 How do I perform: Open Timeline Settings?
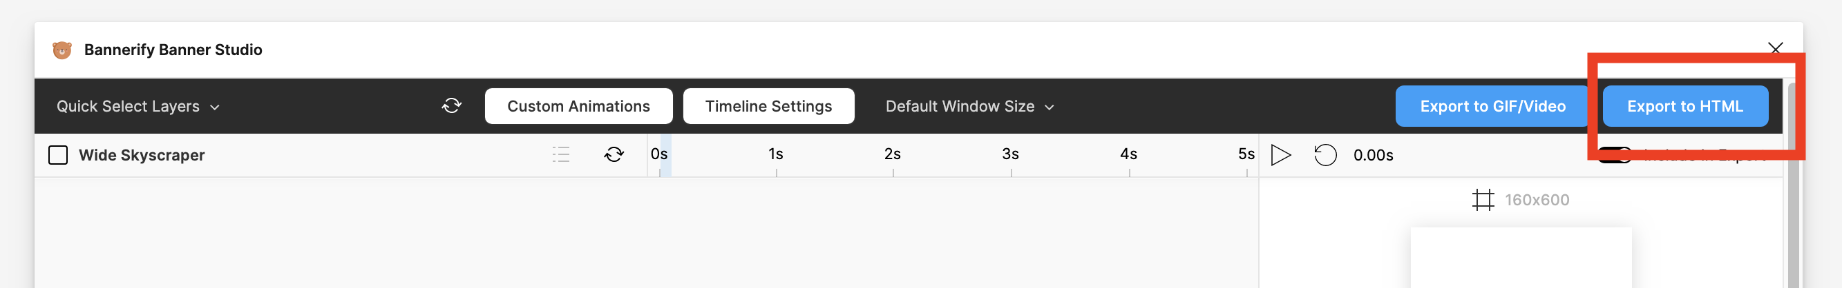click(x=769, y=106)
